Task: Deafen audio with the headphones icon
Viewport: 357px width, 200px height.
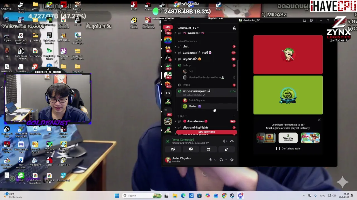Action: point(221,160)
